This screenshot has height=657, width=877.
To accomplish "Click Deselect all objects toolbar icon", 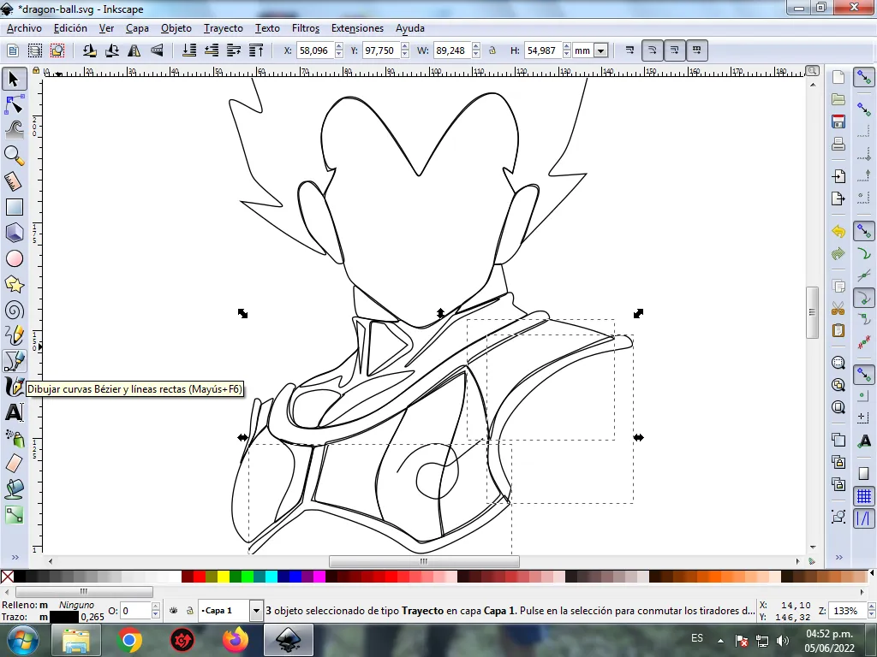I will pos(57,50).
